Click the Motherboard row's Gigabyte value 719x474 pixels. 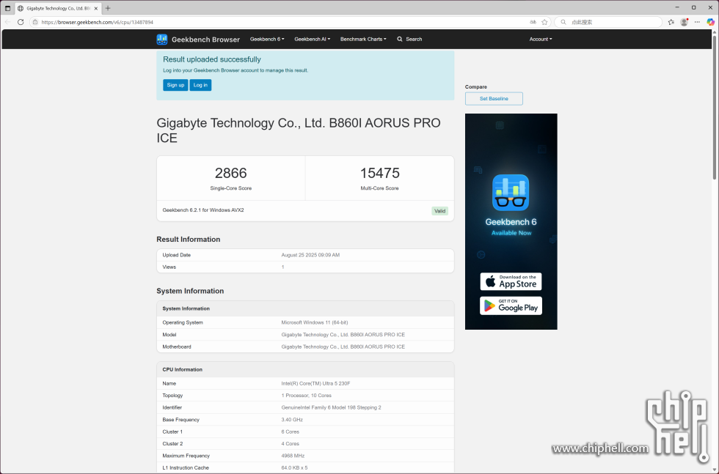click(343, 347)
